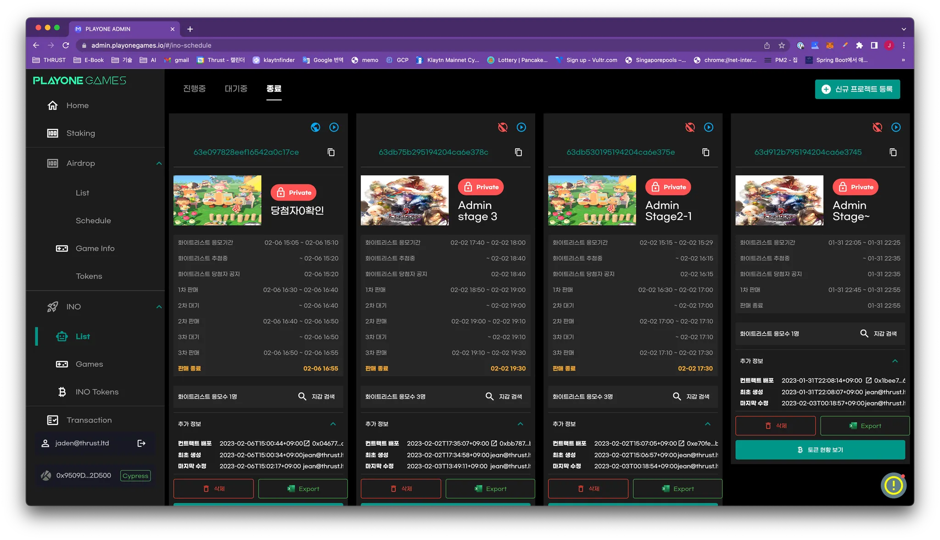Image resolution: width=940 pixels, height=540 pixels.
Task: Click 신규 프로젝트 등록 button
Action: [x=857, y=89]
